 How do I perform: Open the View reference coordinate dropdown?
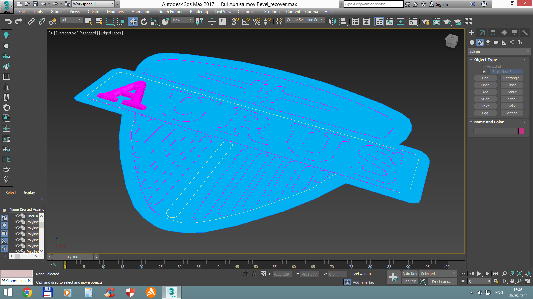(182, 20)
